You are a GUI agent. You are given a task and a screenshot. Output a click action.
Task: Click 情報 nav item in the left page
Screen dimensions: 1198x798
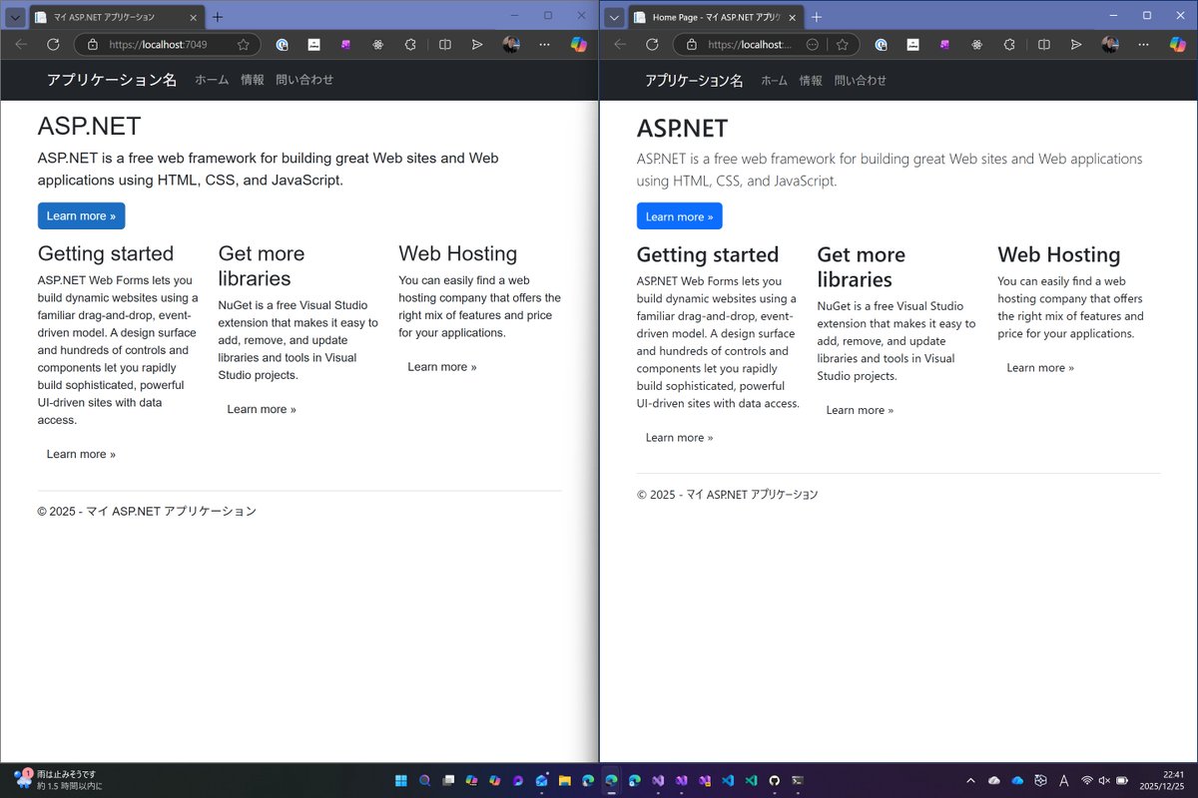[253, 80]
